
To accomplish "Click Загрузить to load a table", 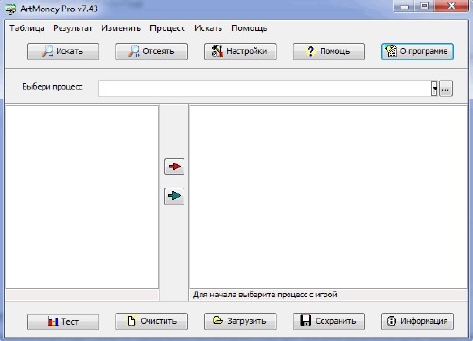I will tap(240, 321).
